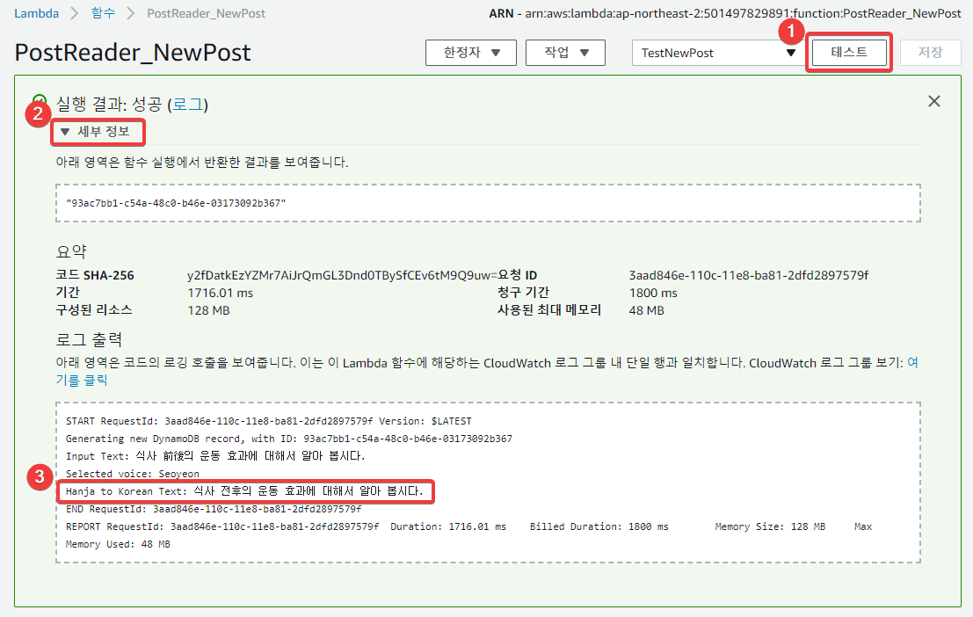Click the 테스트 (Test) button
The width and height of the screenshot is (973, 617).
pos(848,52)
